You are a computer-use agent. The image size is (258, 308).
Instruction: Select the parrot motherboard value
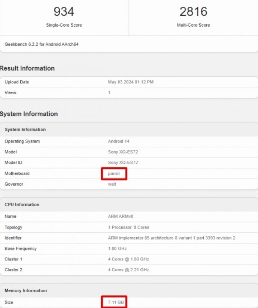114,174
